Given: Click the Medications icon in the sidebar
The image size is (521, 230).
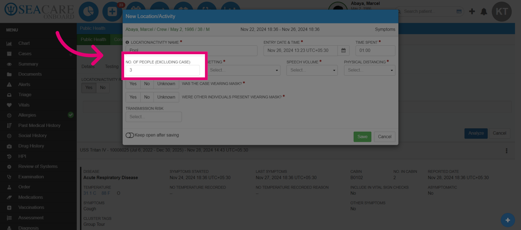Looking at the screenshot, I should pyautogui.click(x=9, y=197).
